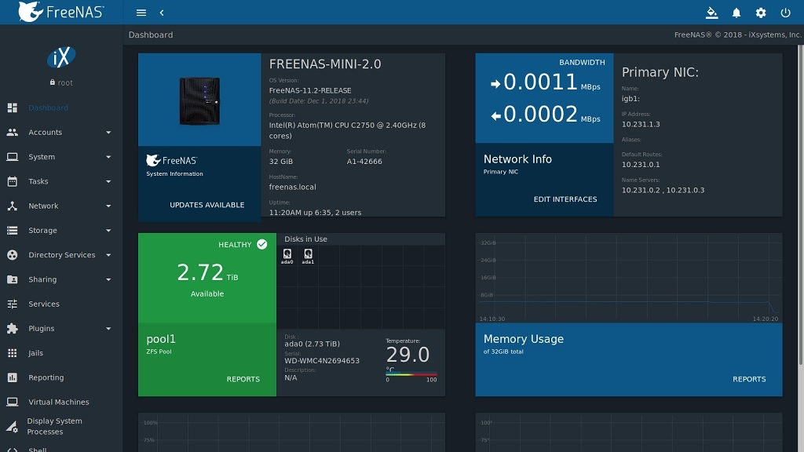Click the disk serial WD-WMC4N2694653

tap(322, 361)
